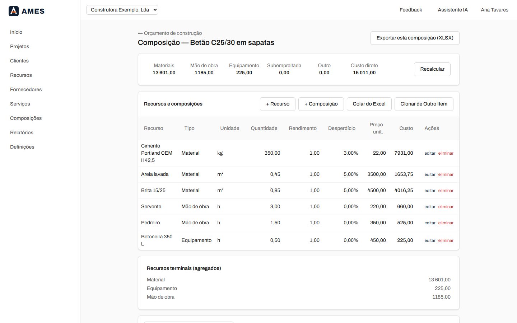Click the + Composição button
The height and width of the screenshot is (323, 517).
(321, 104)
